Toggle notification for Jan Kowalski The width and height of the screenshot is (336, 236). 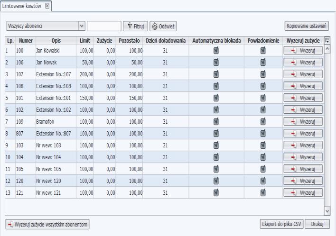click(x=263, y=51)
